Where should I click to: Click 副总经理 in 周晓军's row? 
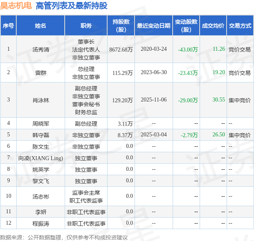click(x=86, y=124)
